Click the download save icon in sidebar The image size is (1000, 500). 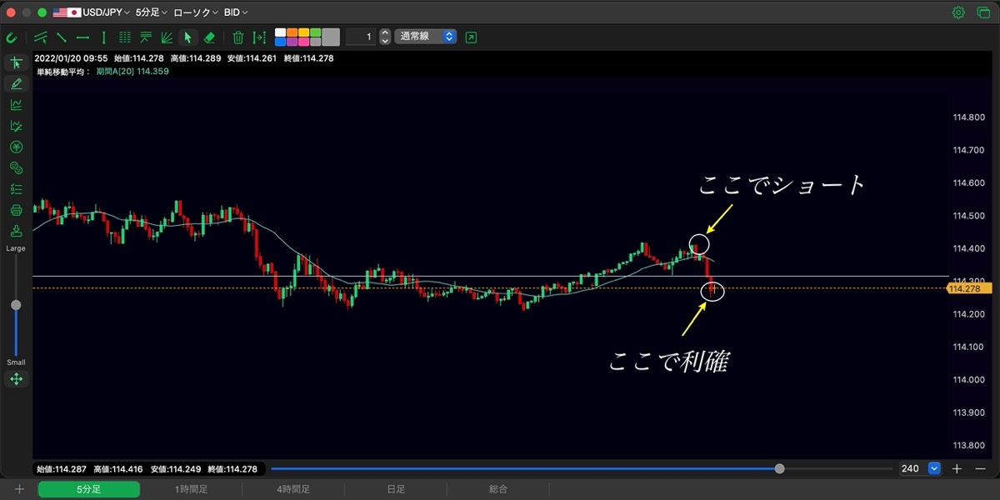(x=16, y=232)
